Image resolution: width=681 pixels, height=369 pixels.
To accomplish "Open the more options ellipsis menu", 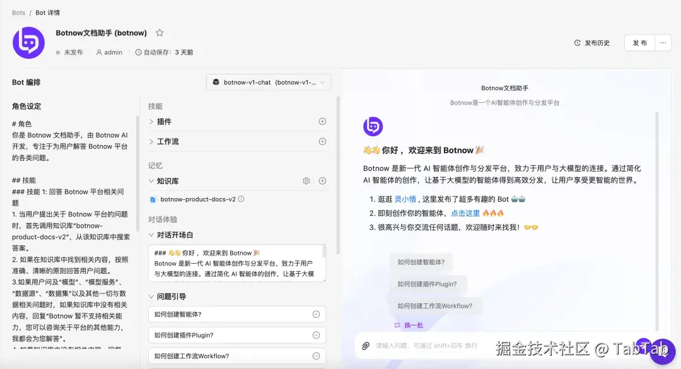I will 663,43.
